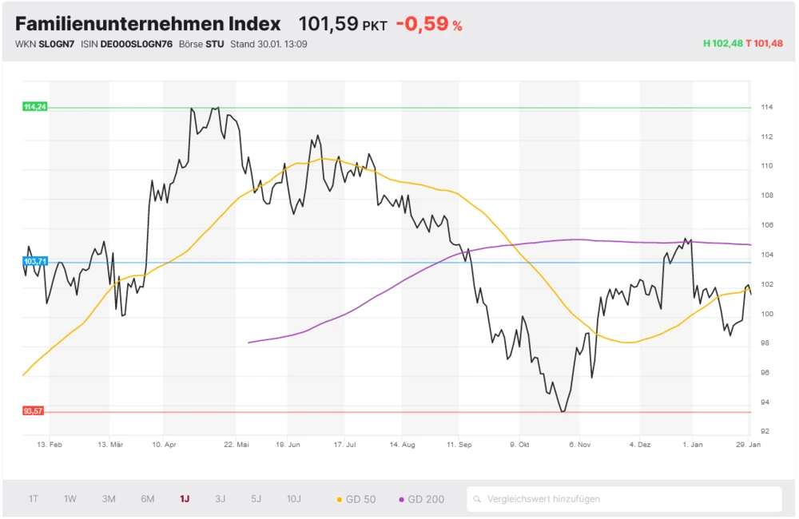Click the Familienunternehmen Index title

pos(148,23)
